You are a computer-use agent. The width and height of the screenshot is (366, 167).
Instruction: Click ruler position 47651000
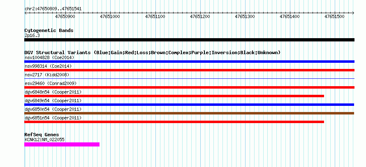click(110, 16)
